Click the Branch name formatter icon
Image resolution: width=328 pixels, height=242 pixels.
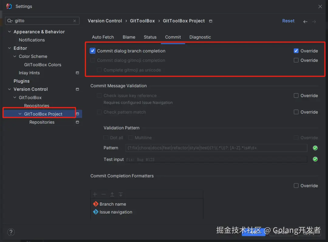96,204
